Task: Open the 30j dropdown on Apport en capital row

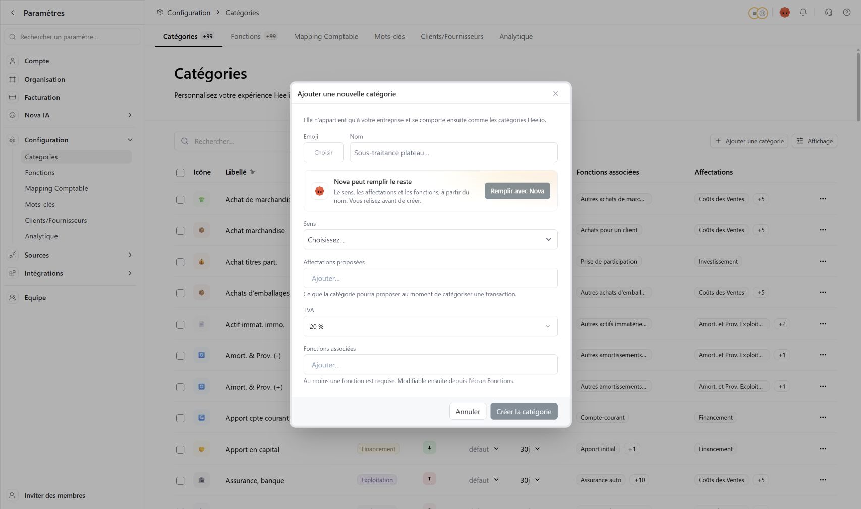Action: (530, 449)
